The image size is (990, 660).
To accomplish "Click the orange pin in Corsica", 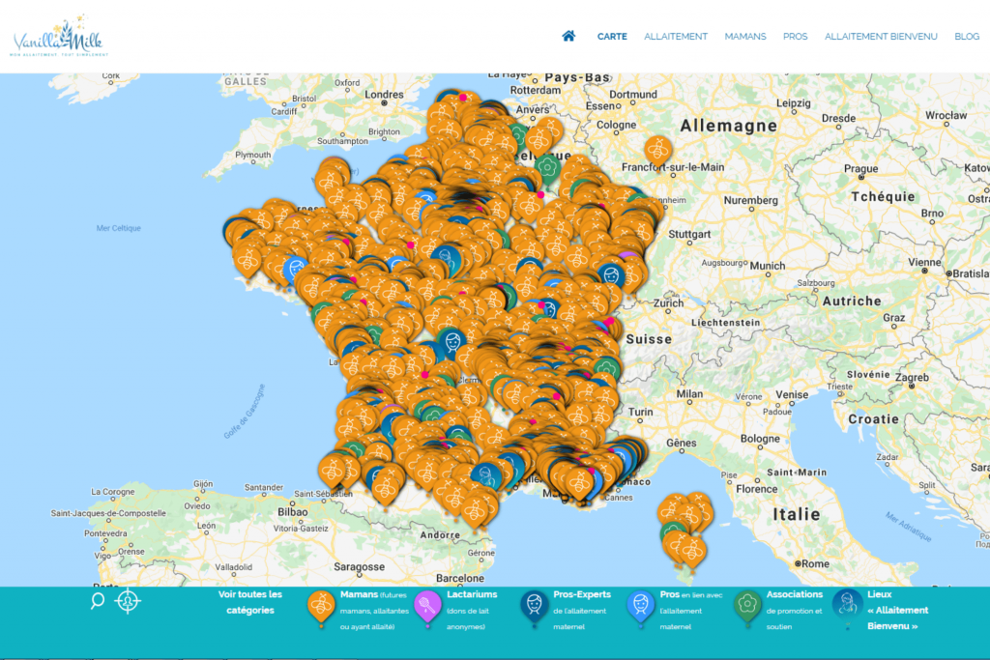I will tap(692, 547).
